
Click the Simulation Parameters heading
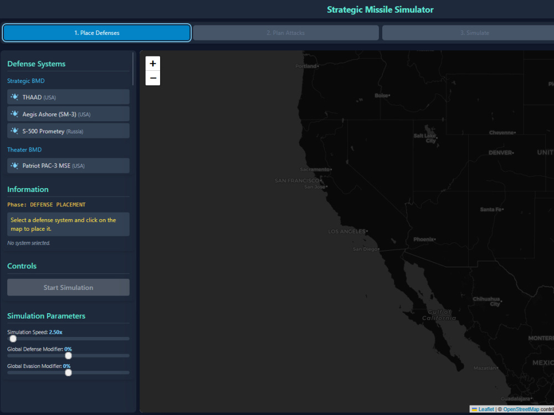tap(47, 316)
